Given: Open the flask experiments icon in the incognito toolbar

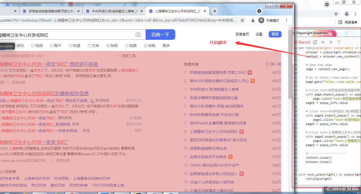Looking at the screenshot, I should pos(253,20).
